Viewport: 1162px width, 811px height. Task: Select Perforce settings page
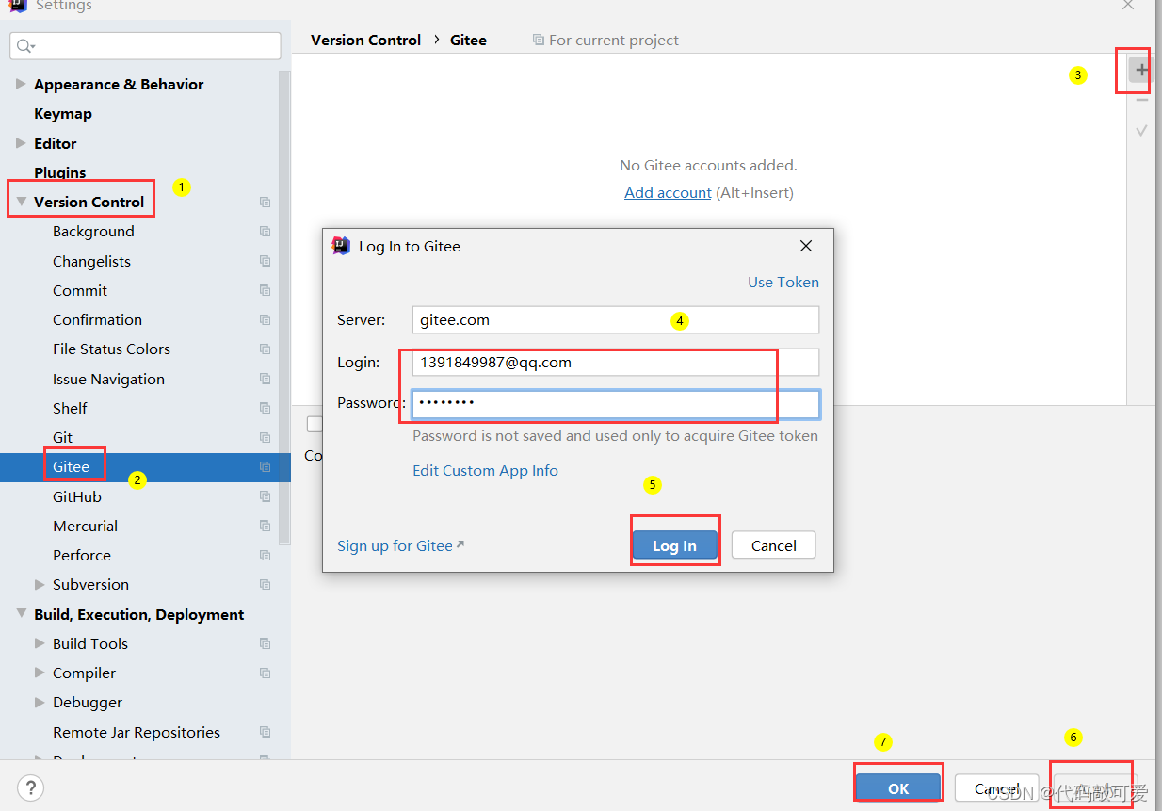(82, 556)
